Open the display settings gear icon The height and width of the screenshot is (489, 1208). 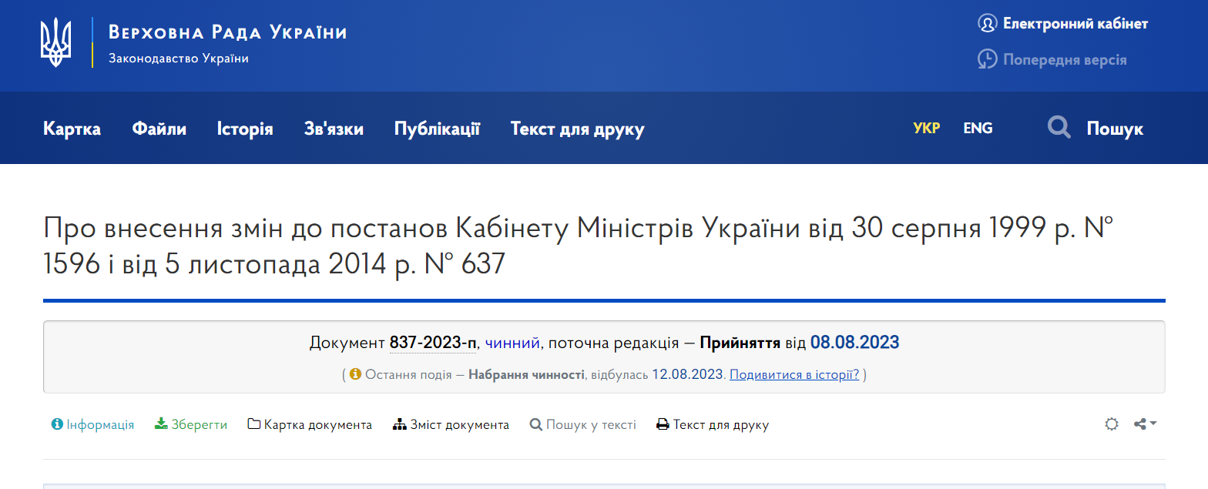[x=1111, y=424]
